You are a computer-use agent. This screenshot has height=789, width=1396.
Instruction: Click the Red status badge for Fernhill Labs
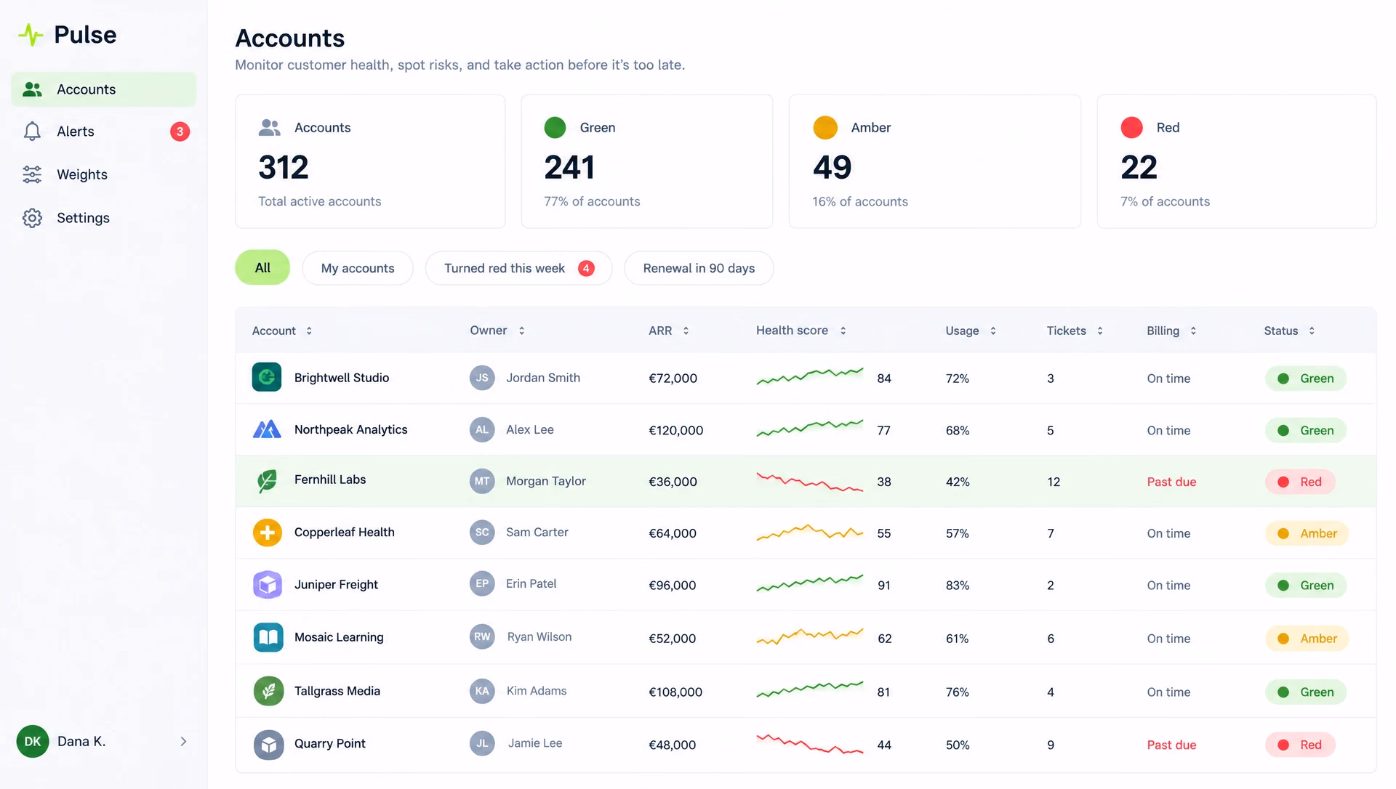coord(1300,482)
